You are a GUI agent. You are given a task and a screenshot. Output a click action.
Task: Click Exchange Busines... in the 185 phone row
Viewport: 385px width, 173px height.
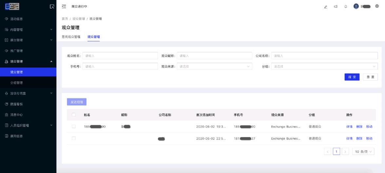pos(286,126)
